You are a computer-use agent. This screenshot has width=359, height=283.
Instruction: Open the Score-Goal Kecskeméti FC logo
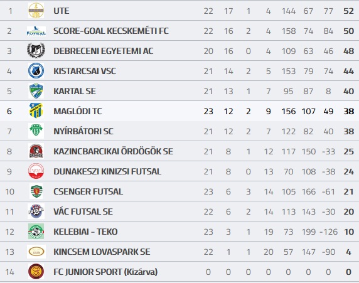pos(36,31)
